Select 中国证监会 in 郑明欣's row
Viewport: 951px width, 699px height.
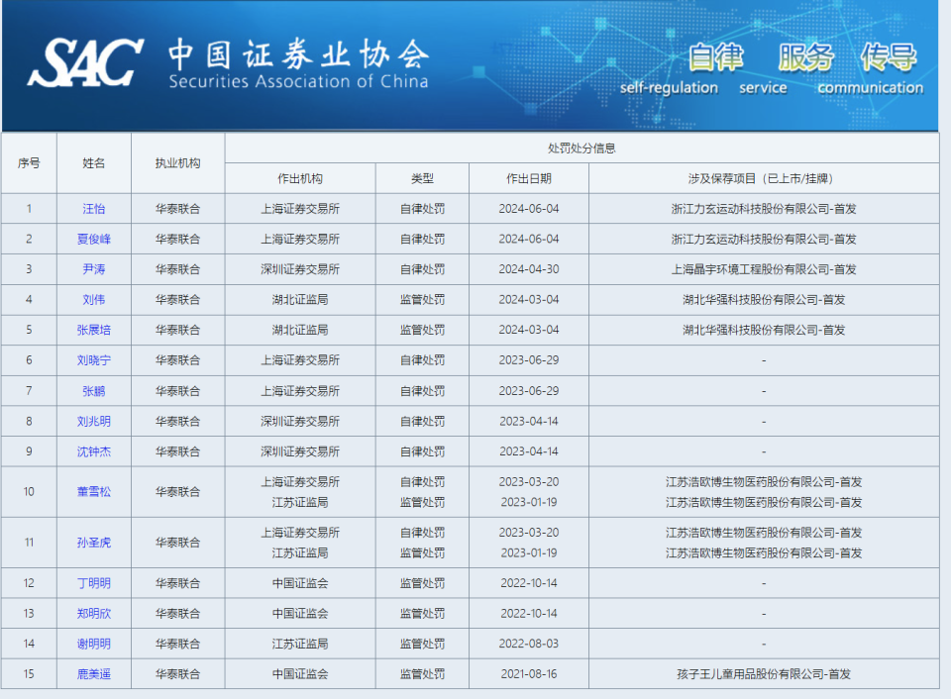300,614
